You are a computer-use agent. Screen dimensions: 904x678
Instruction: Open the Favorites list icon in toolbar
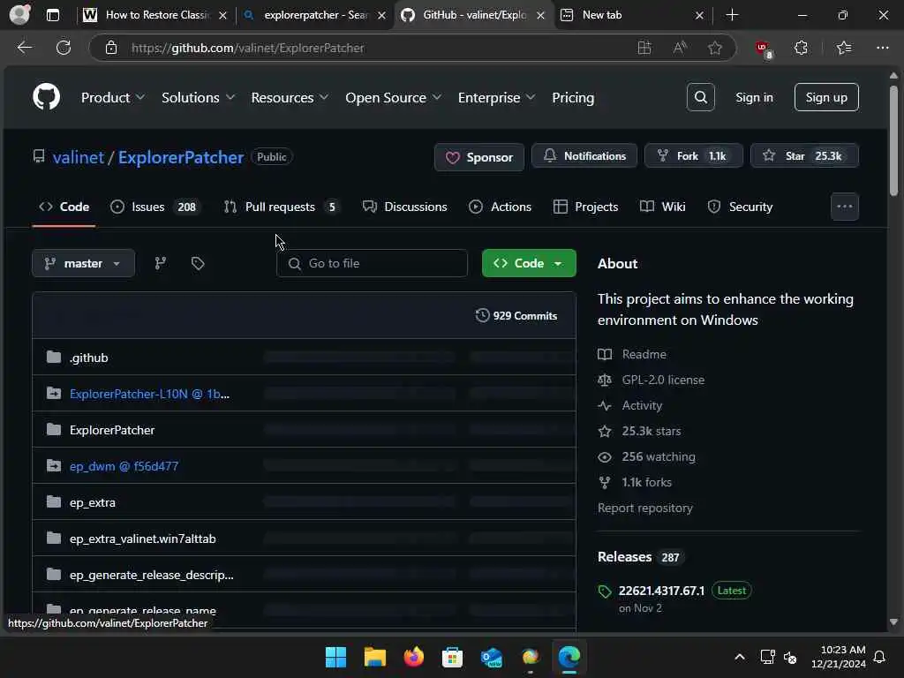[x=843, y=48]
